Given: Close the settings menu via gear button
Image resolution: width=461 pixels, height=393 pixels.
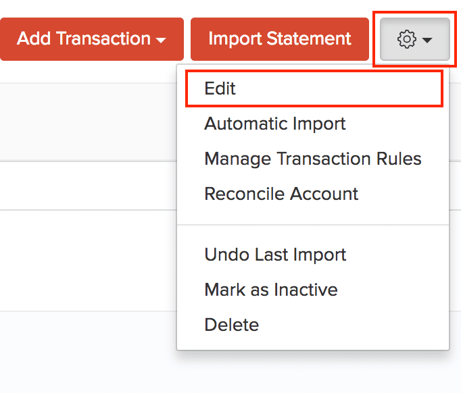Looking at the screenshot, I should click(x=415, y=40).
